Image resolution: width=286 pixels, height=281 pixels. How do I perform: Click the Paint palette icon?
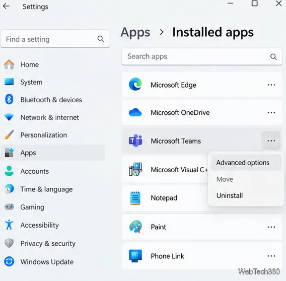point(135,227)
